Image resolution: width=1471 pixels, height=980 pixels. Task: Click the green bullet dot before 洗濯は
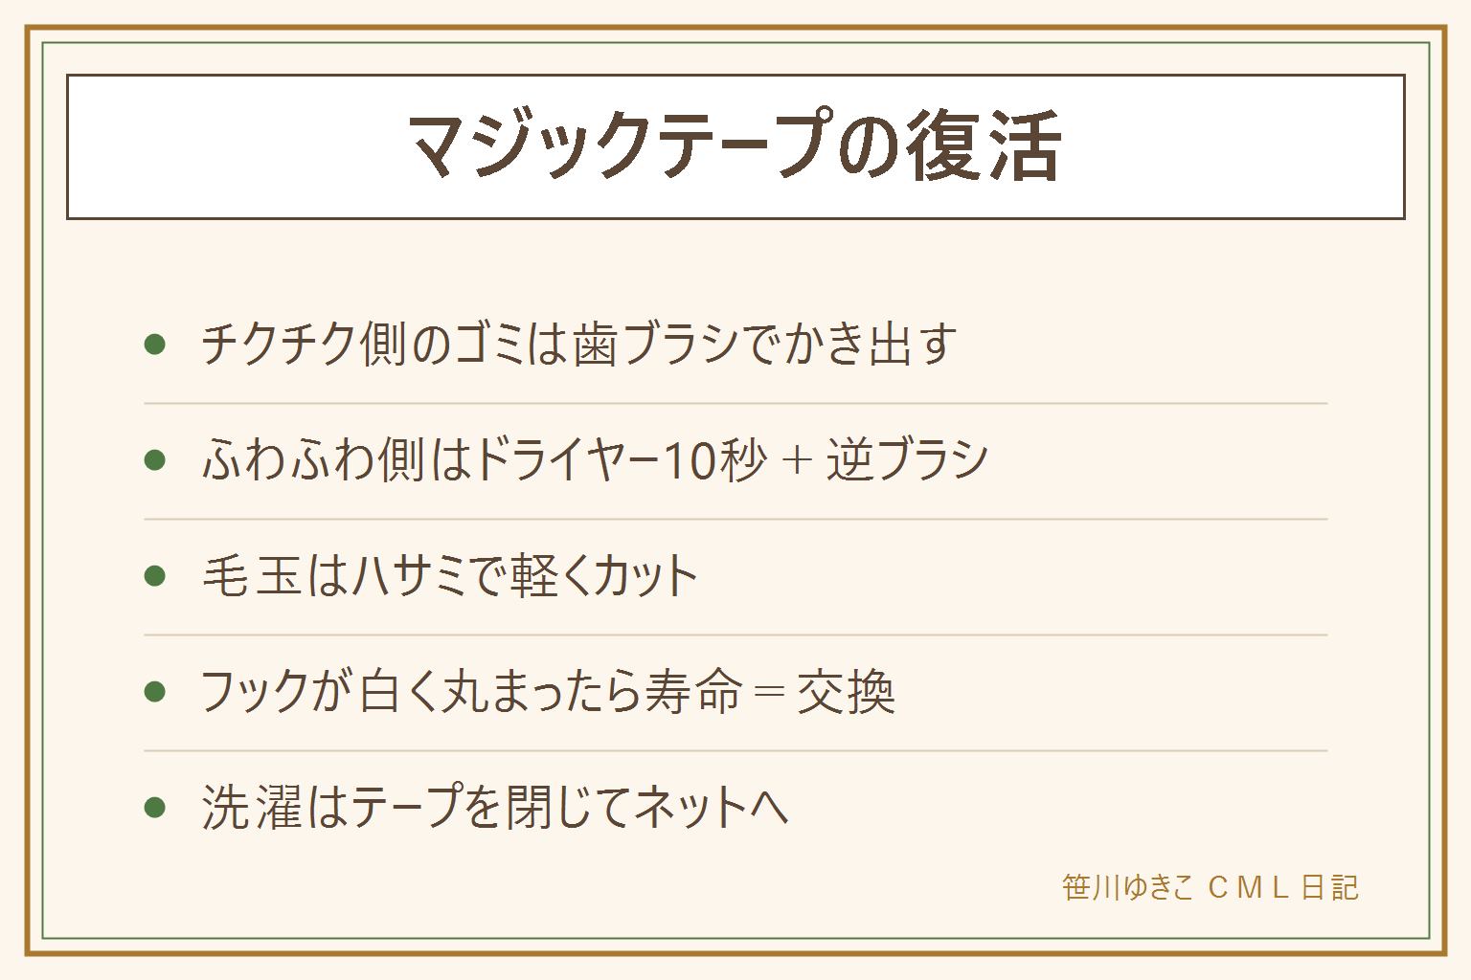tap(155, 808)
